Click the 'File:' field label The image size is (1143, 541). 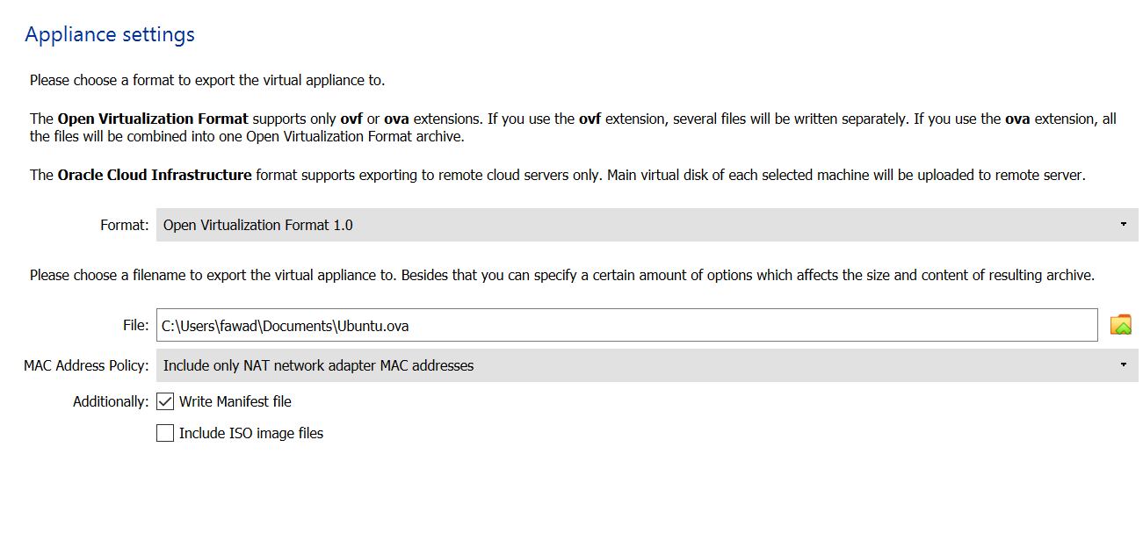(135, 325)
